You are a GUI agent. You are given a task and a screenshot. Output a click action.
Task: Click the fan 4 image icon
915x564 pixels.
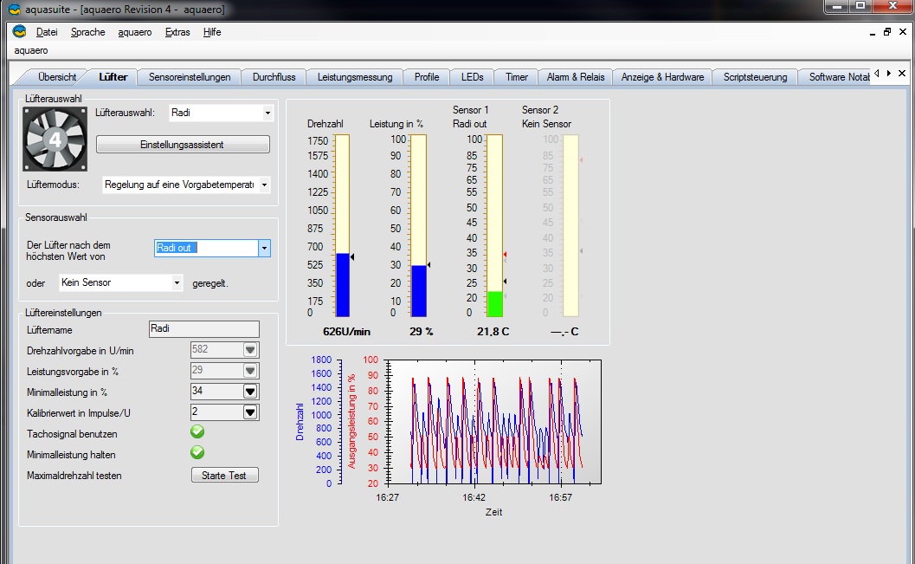tap(55, 138)
